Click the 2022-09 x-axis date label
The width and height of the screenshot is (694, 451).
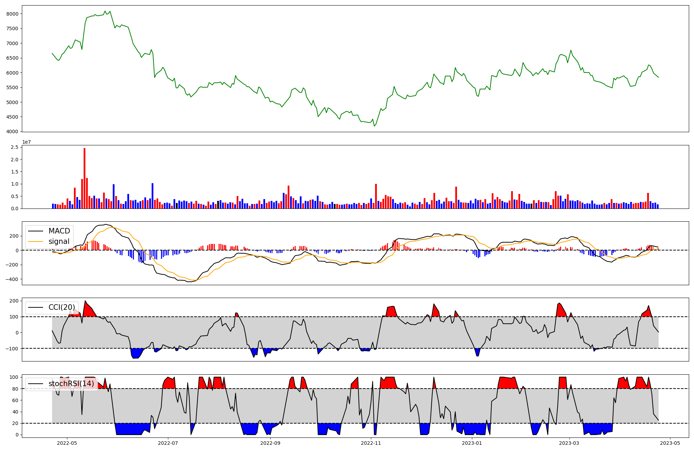tap(270, 443)
